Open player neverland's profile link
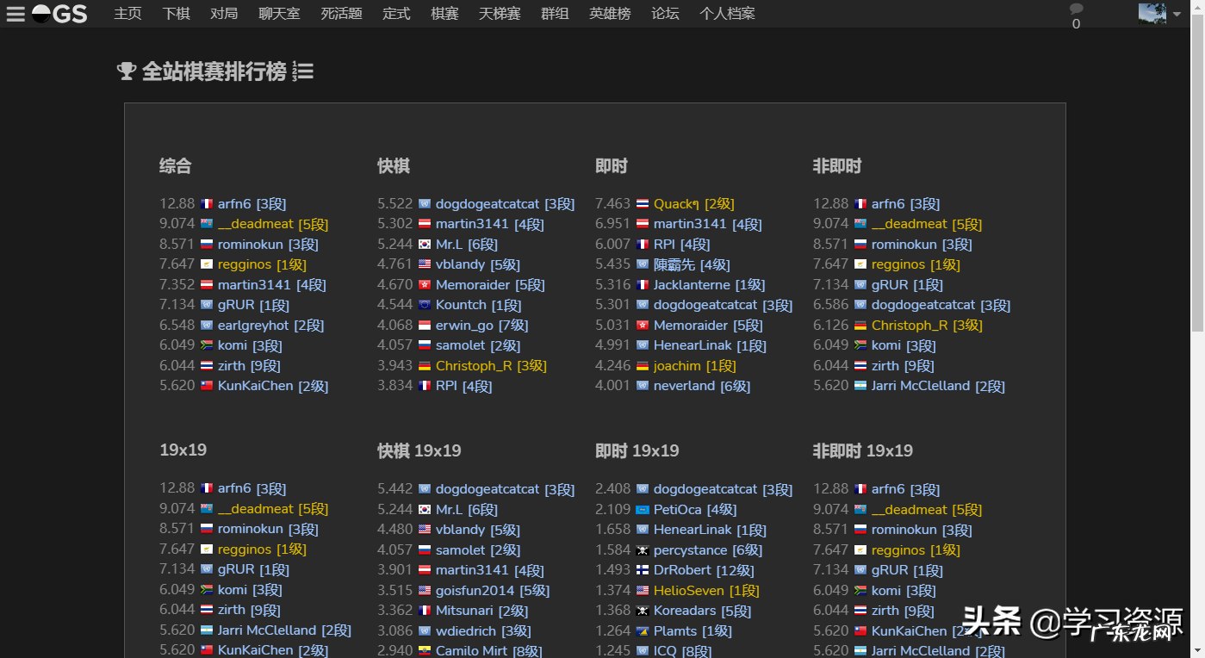Screen dimensions: 1205x658 pyautogui.click(x=702, y=386)
